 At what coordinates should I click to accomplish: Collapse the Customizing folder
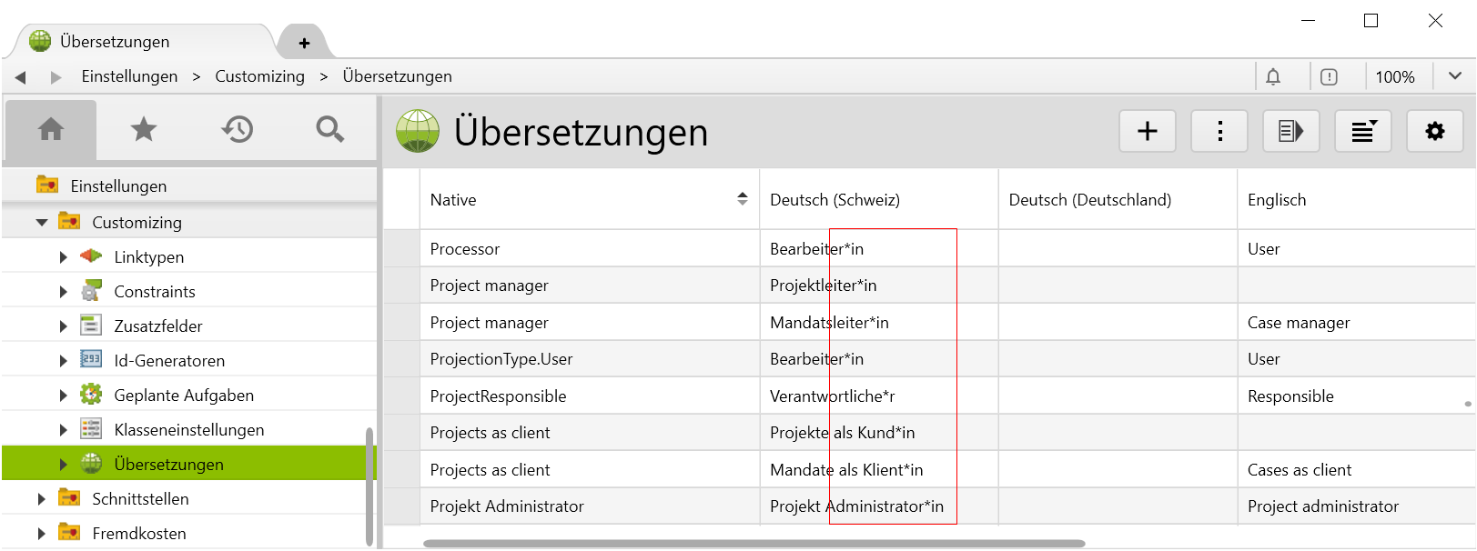pyautogui.click(x=42, y=223)
